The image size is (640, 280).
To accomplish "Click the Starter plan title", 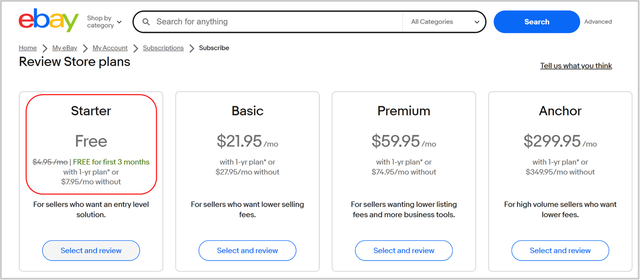I will tap(91, 111).
